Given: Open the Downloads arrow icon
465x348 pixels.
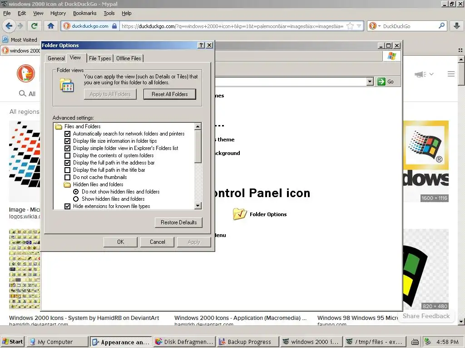Looking at the screenshot, I should tap(457, 26).
